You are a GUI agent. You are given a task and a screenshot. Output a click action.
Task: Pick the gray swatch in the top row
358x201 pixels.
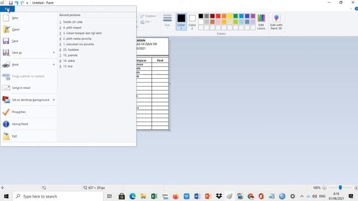point(206,16)
